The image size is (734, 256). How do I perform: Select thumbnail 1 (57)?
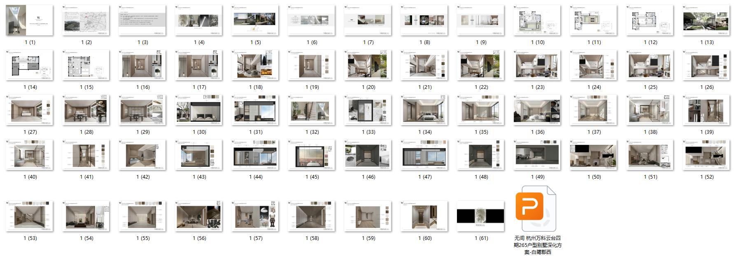point(255,216)
